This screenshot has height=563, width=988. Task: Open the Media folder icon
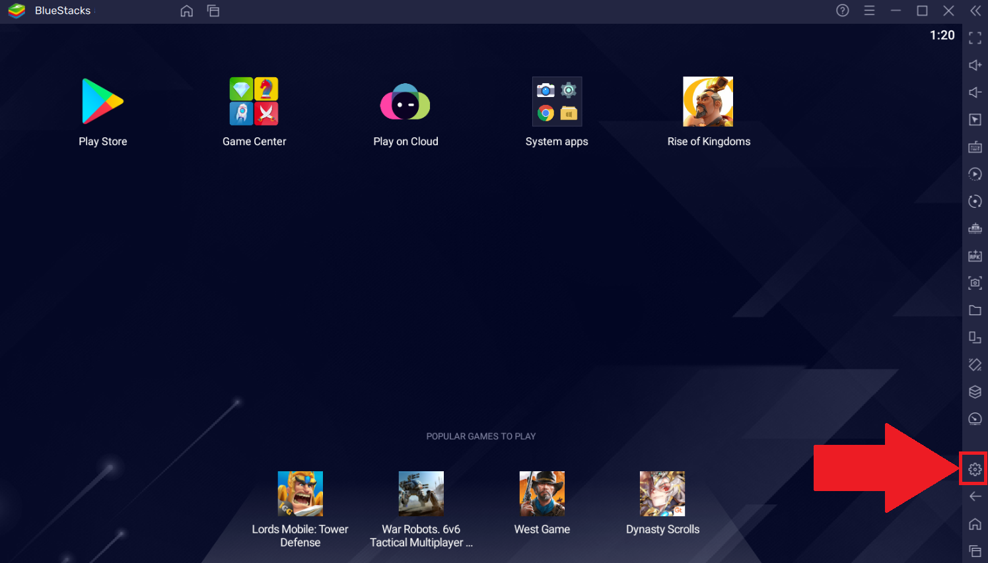975,310
